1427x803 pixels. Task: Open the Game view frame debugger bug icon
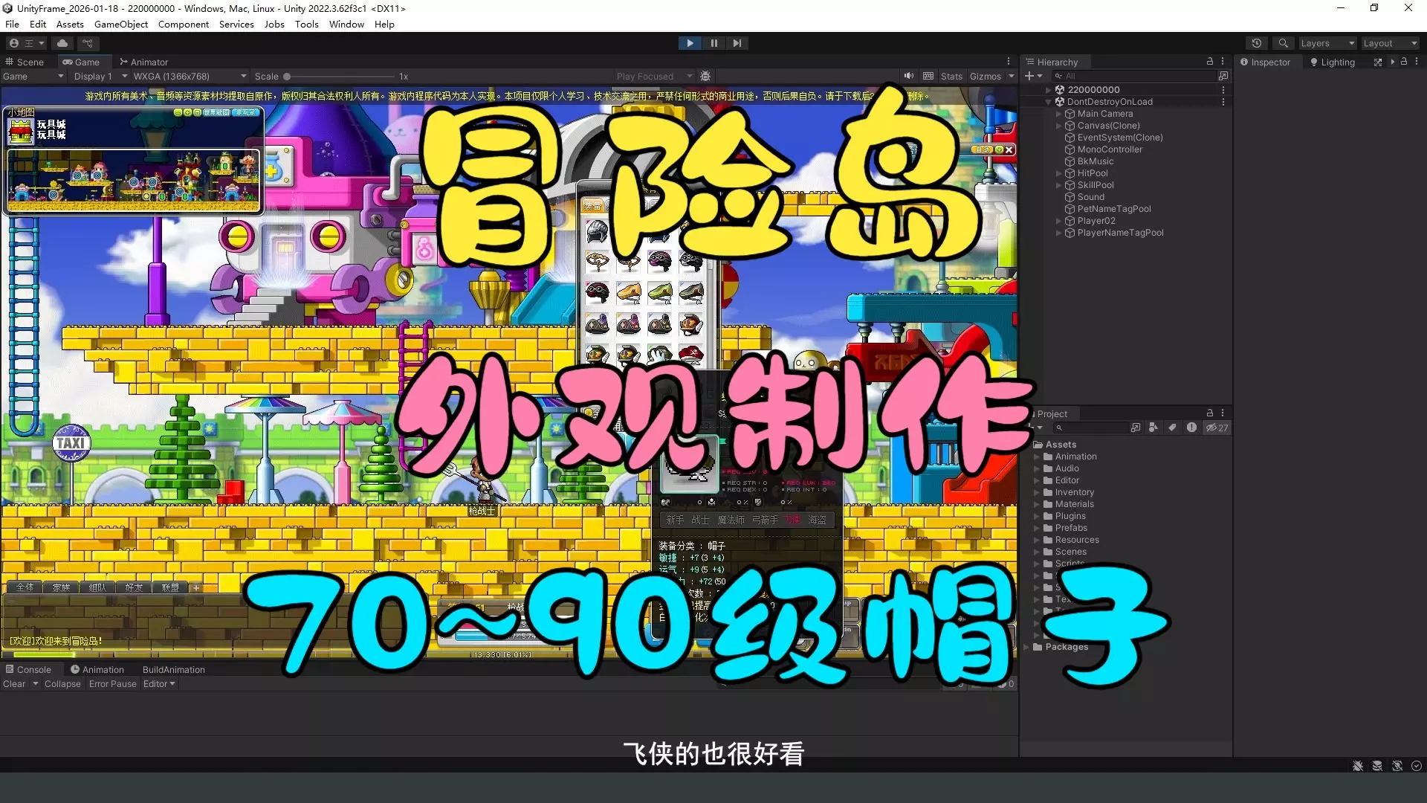705,77
